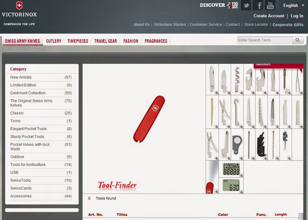The height and width of the screenshot is (220, 308).
Task: Select the LED light tool thumbnail
Action: coord(212,177)
